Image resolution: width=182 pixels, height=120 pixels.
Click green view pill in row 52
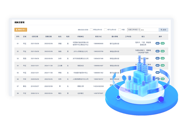click(163, 51)
